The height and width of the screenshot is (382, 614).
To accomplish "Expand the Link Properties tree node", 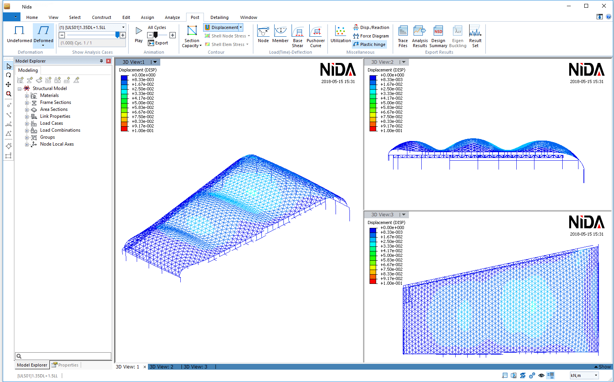I will pos(27,116).
